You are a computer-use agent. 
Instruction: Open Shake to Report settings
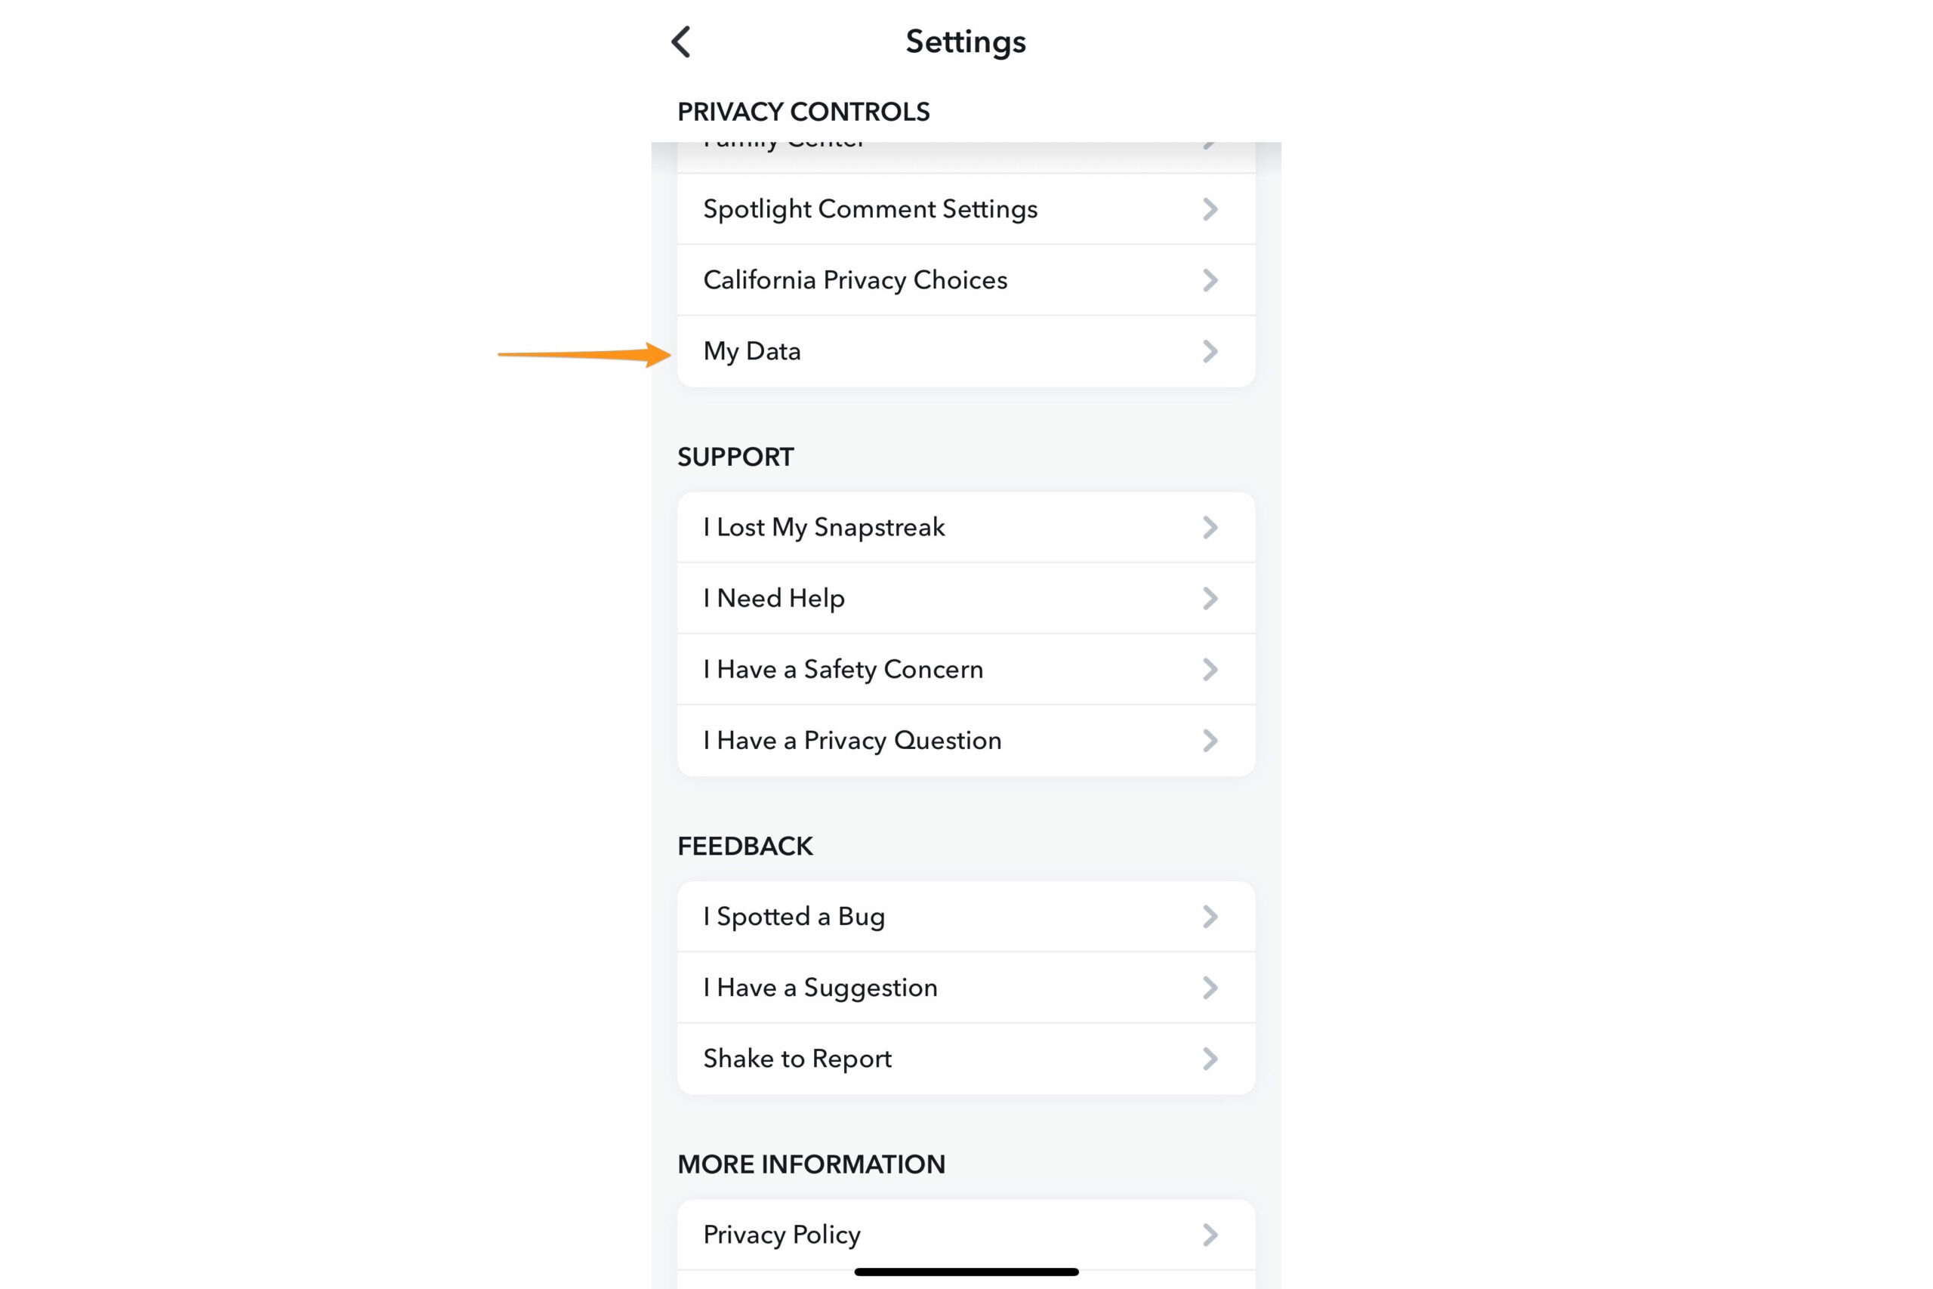(x=797, y=1059)
